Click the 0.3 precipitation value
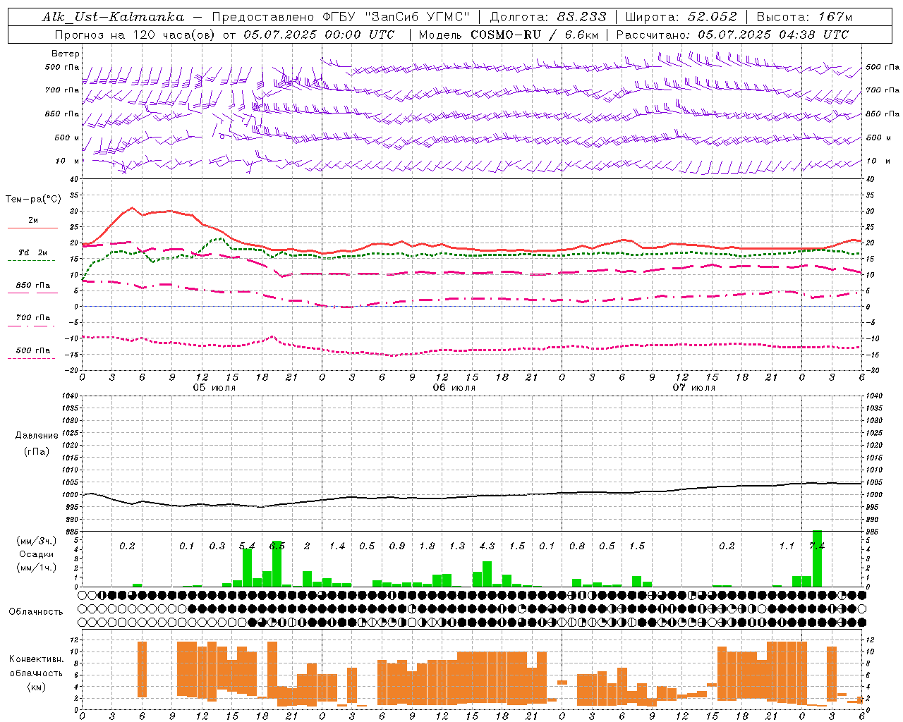The image size is (903, 722). [x=217, y=546]
